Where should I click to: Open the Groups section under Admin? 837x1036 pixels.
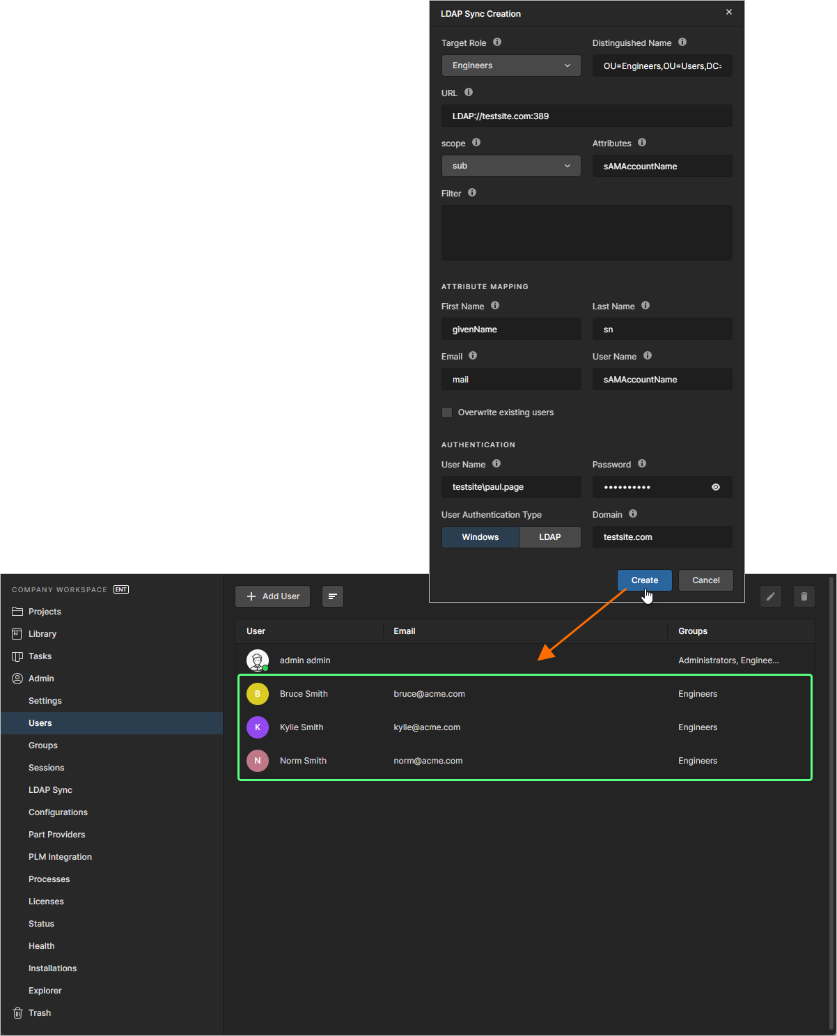[x=42, y=745]
